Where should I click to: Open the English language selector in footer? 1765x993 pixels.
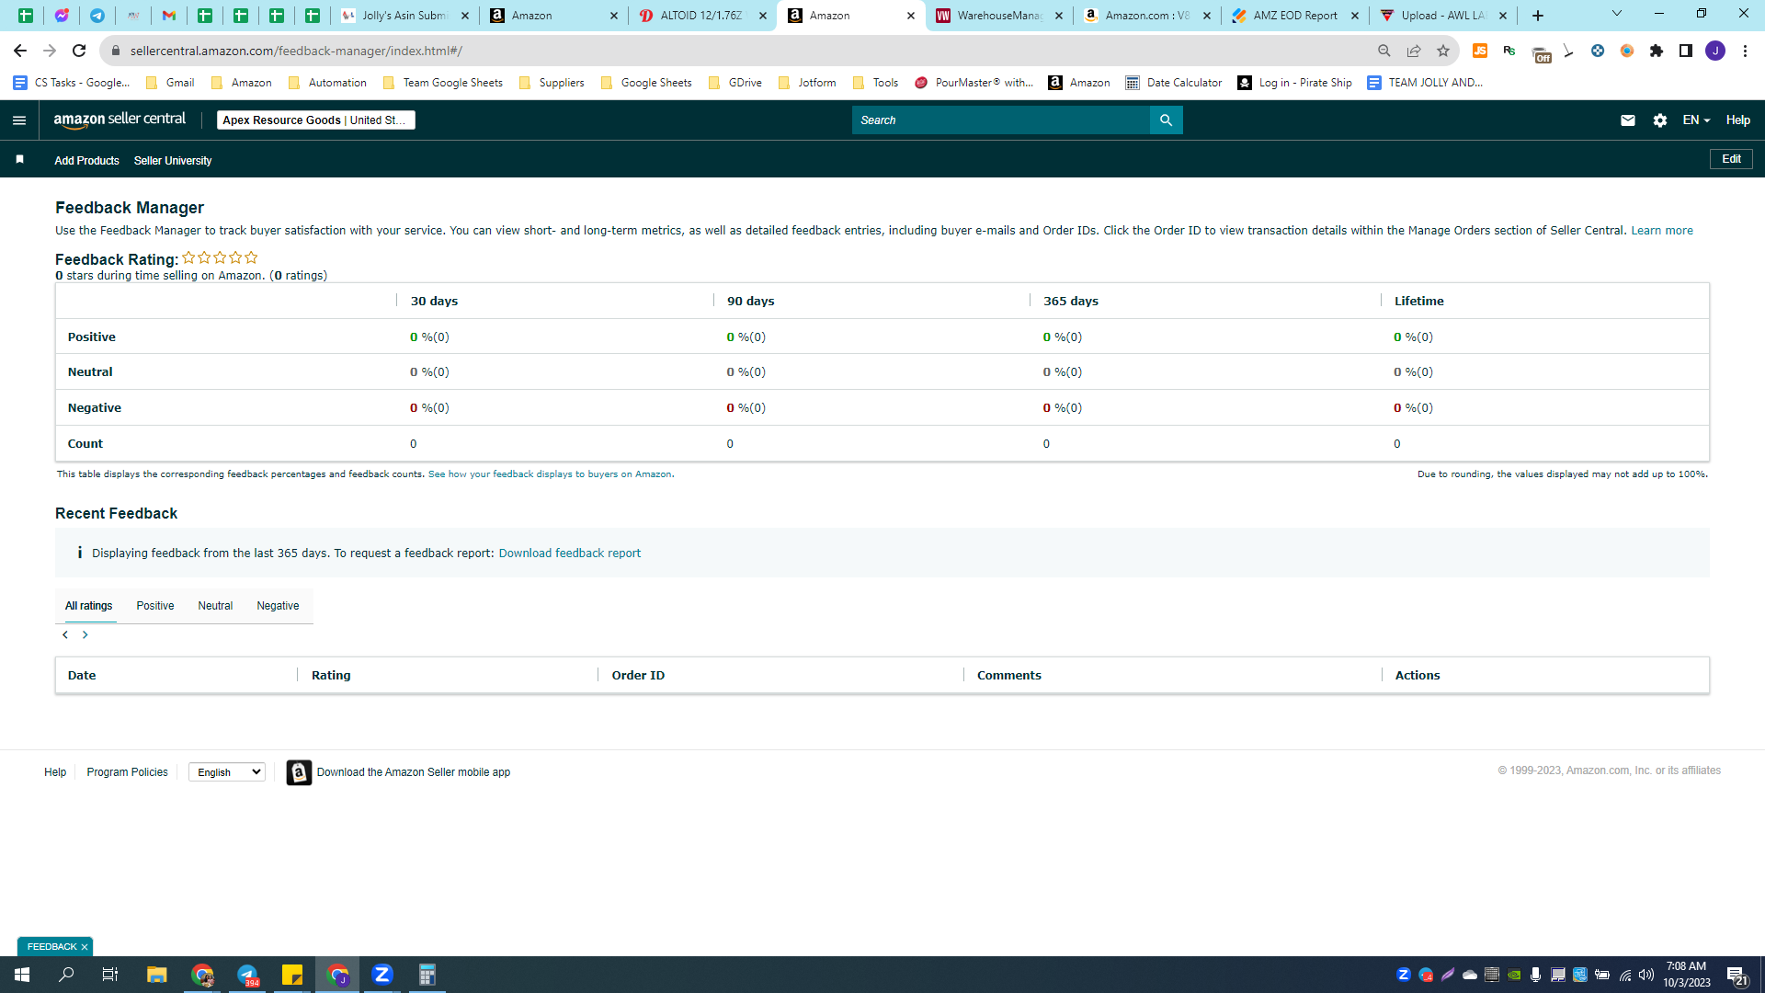coord(227,772)
